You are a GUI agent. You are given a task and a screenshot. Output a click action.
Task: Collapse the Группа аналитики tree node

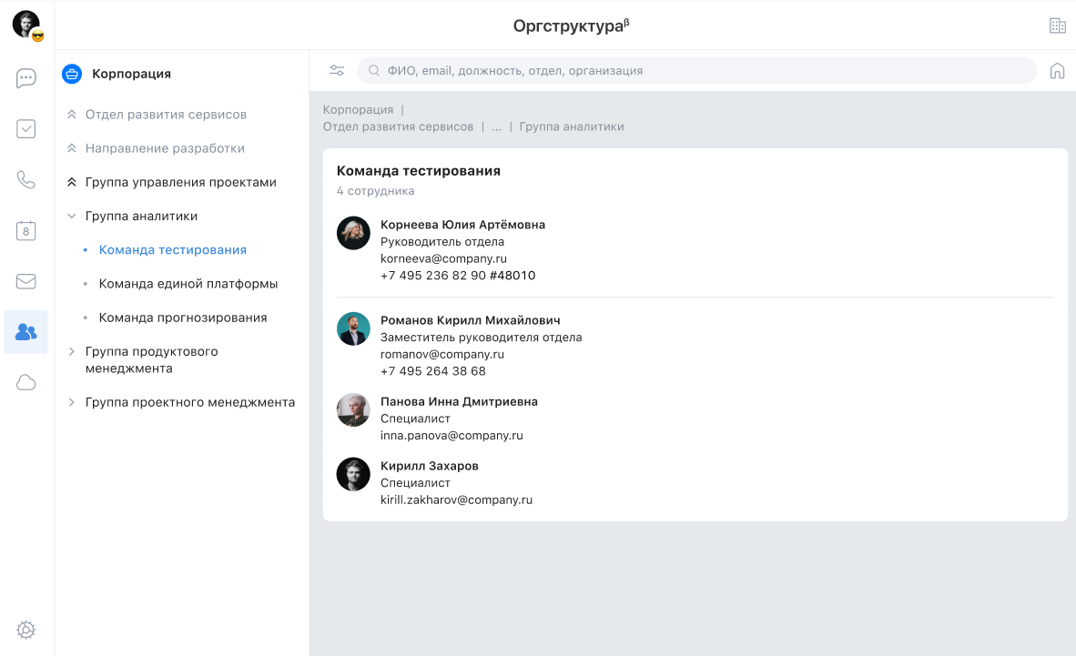coord(71,217)
